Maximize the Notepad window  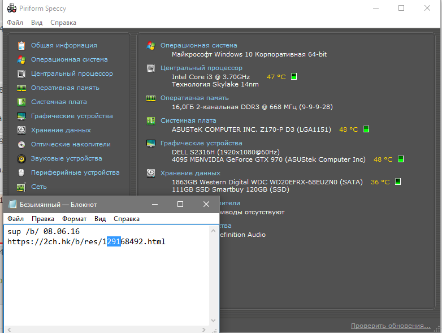[x=180, y=204]
